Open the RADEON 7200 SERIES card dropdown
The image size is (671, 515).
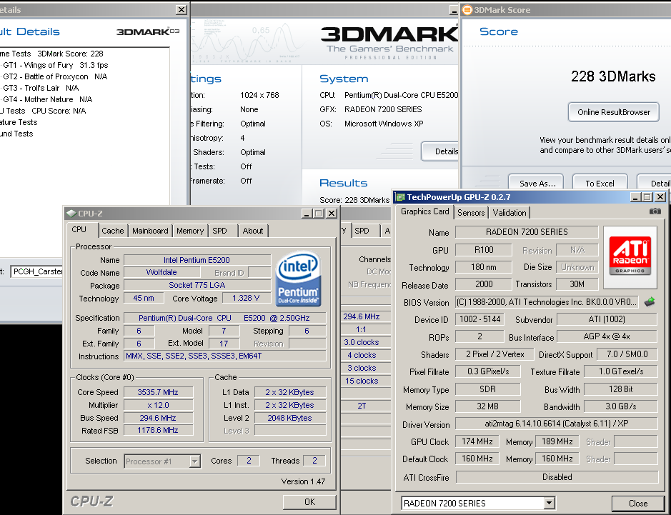550,504
